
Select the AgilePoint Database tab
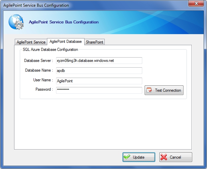coord(65,41)
